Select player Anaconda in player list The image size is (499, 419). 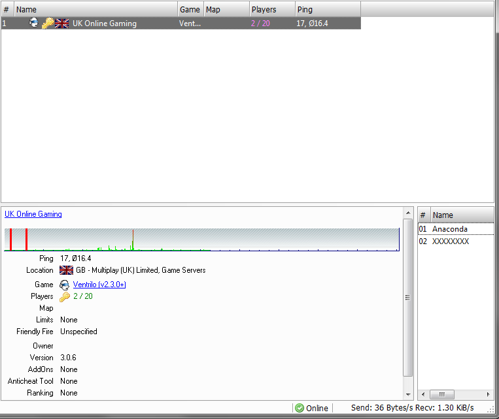click(456, 229)
